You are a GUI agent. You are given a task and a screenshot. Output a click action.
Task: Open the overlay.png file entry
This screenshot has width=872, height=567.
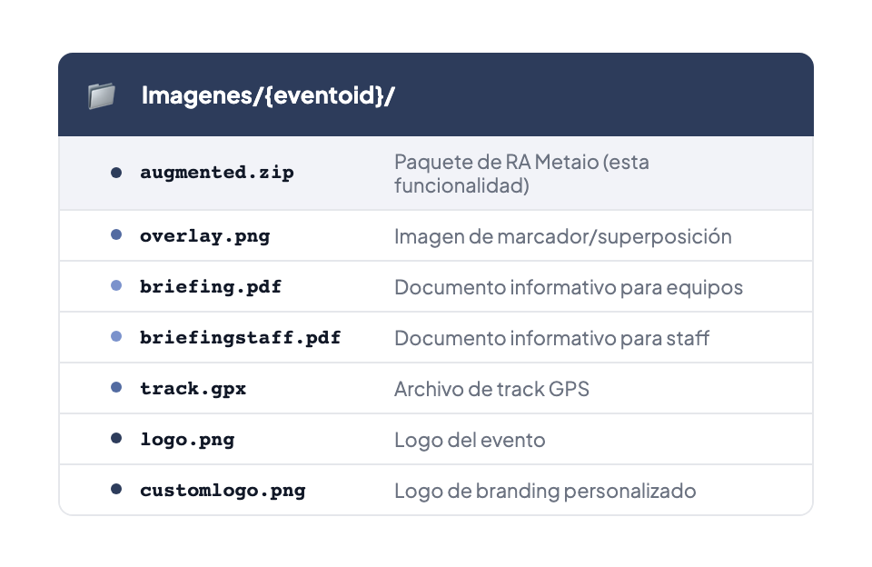[x=204, y=235]
